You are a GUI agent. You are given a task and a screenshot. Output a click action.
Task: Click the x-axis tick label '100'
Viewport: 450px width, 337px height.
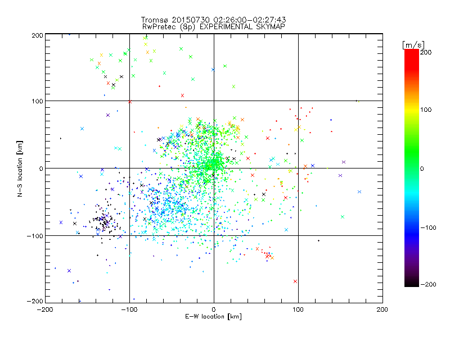point(298,309)
